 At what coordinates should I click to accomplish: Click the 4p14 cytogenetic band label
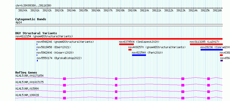19,23
